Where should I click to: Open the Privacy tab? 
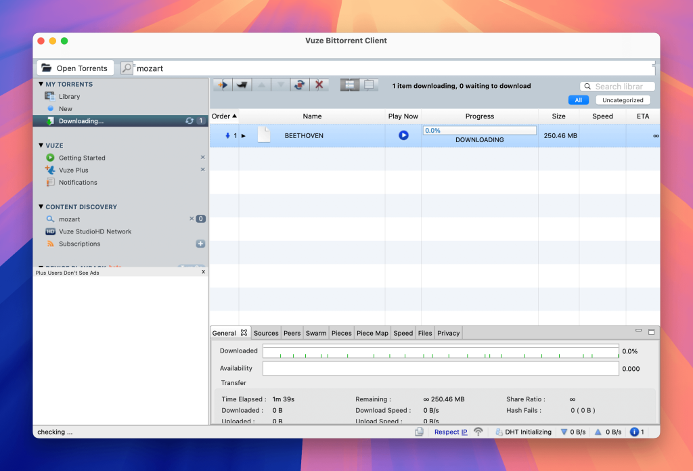[449, 333]
